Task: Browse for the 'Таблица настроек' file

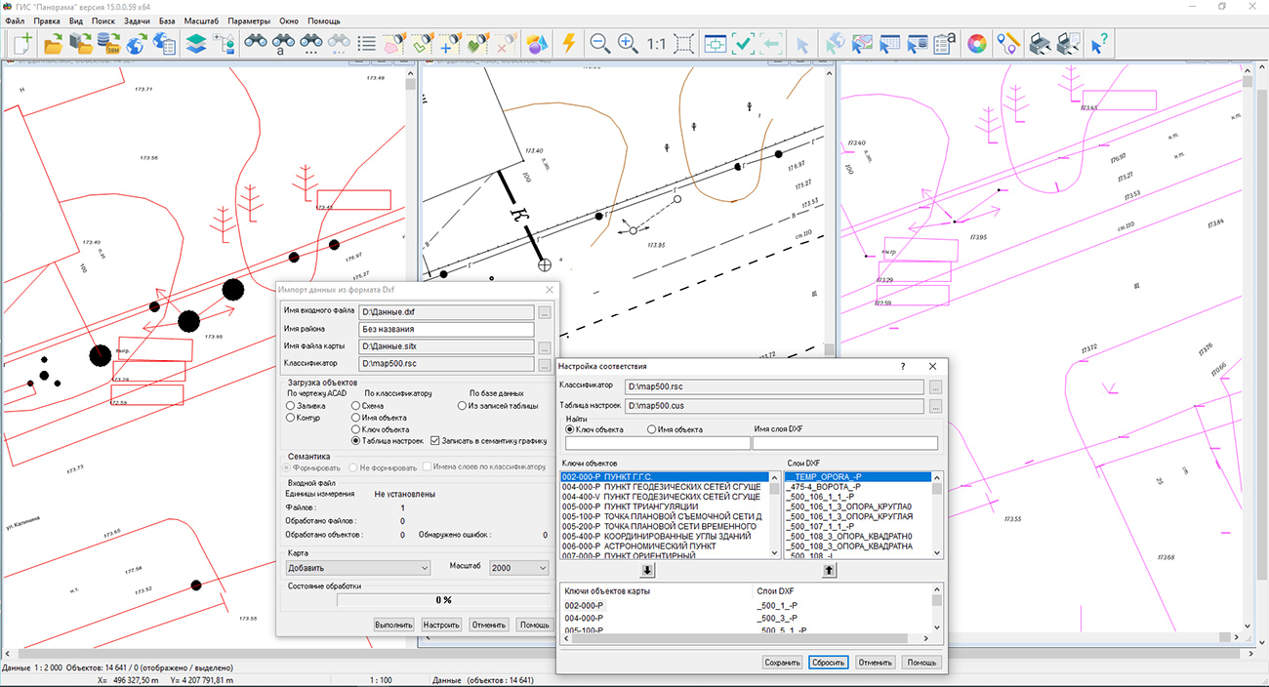Action: tap(935, 406)
